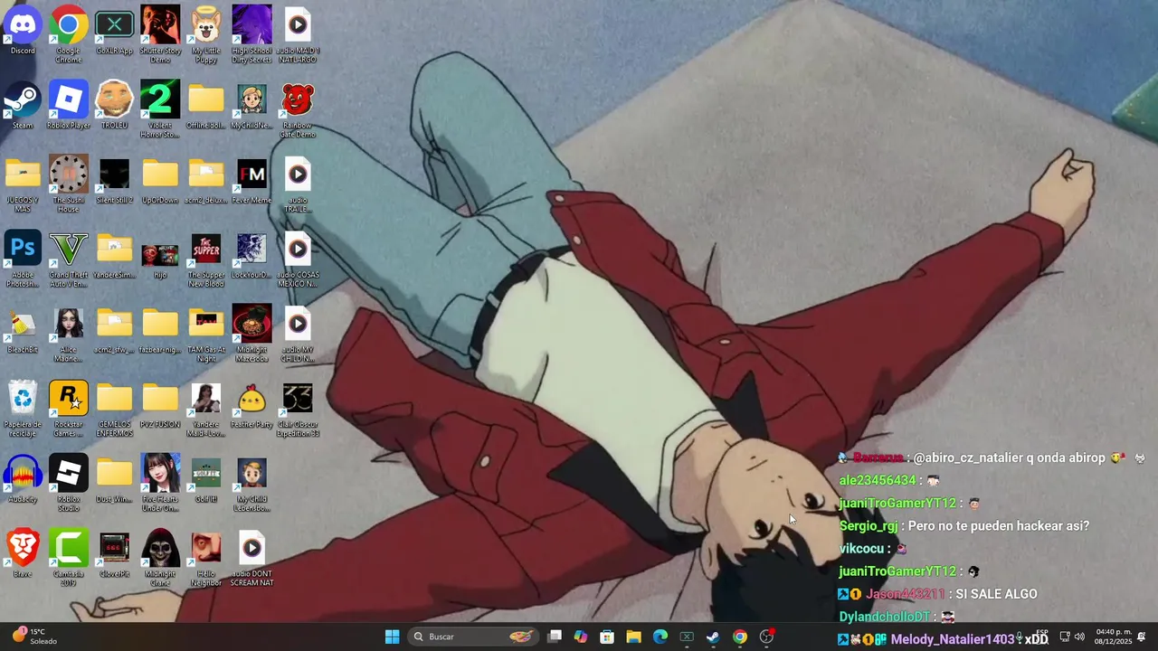Select the Rainbow Gate Demo icon
Viewport: 1158px width, 651px height.
(298, 109)
